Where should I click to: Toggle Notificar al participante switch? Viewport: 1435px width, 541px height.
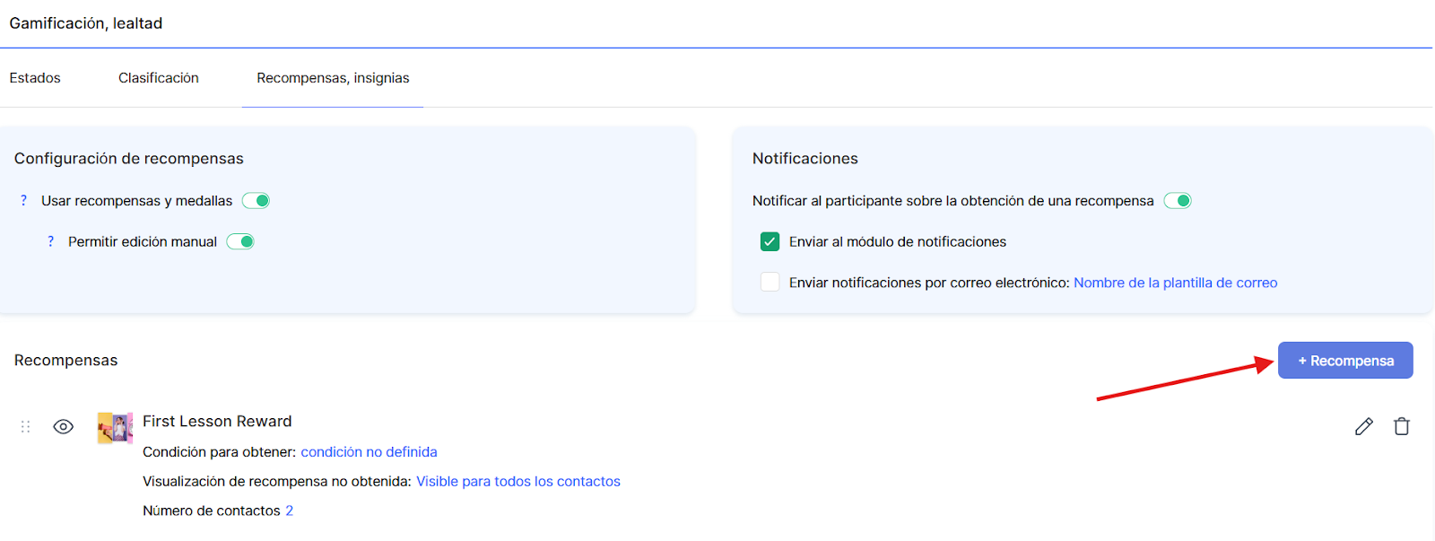1178,201
